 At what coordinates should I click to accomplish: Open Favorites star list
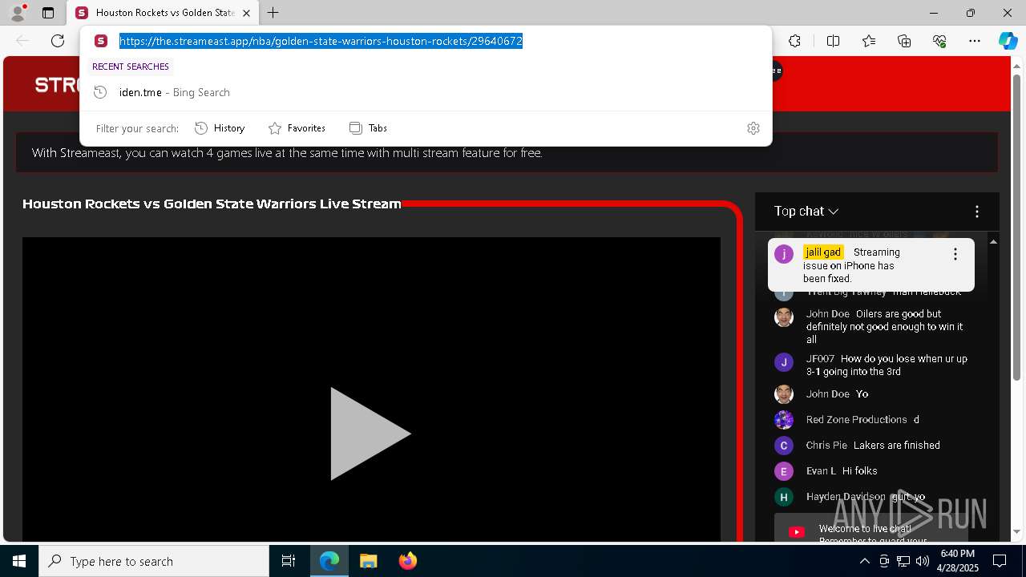pos(869,41)
